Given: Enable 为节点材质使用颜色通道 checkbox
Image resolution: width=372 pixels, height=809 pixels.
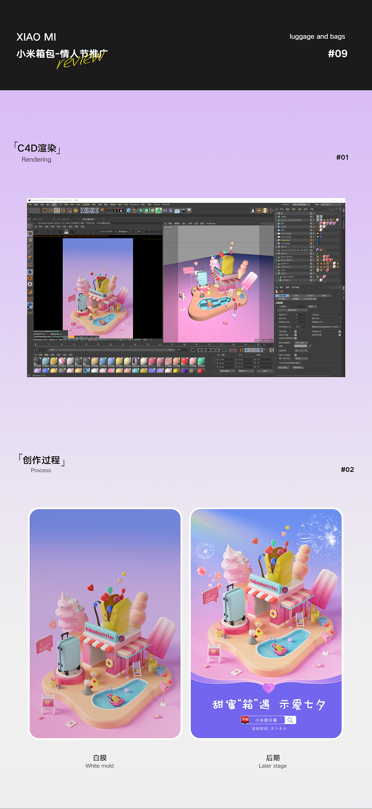Looking at the screenshot, I should point(301,363).
